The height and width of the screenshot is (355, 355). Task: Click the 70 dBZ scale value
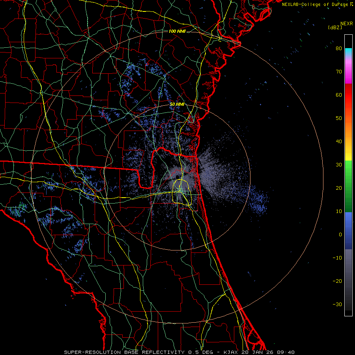pos(339,72)
